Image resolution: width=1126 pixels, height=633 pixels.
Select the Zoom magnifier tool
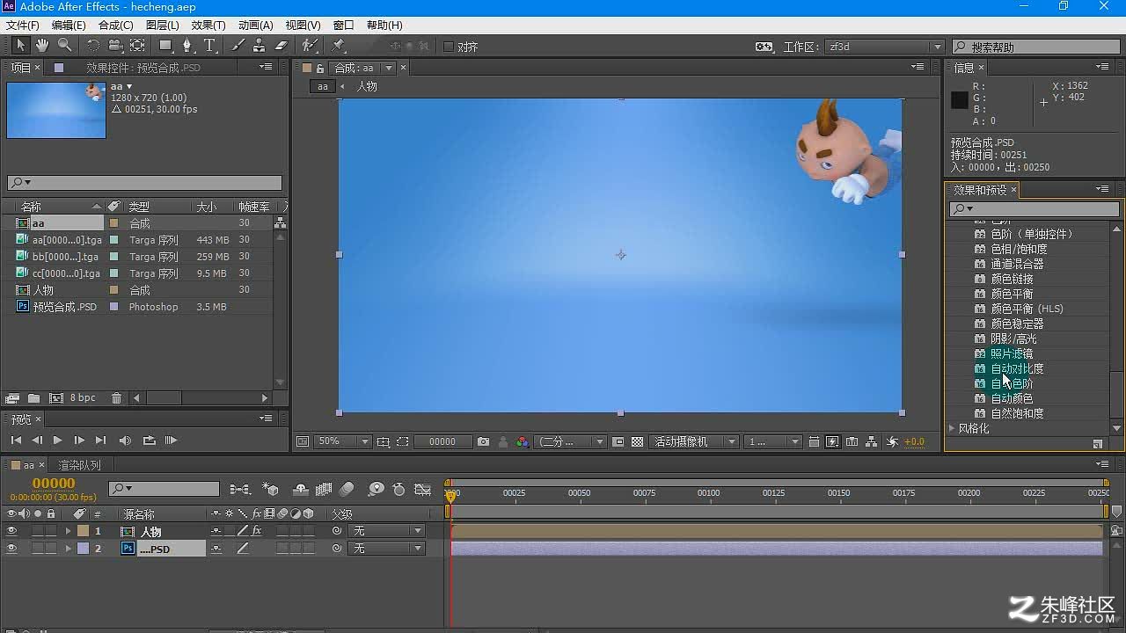(64, 46)
